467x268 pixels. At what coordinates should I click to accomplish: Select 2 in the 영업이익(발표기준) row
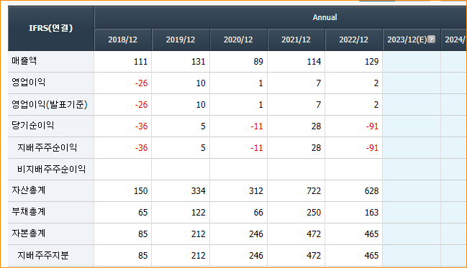point(376,105)
